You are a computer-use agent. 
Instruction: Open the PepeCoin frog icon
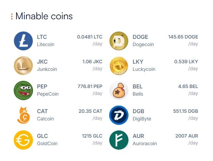pos(23,90)
